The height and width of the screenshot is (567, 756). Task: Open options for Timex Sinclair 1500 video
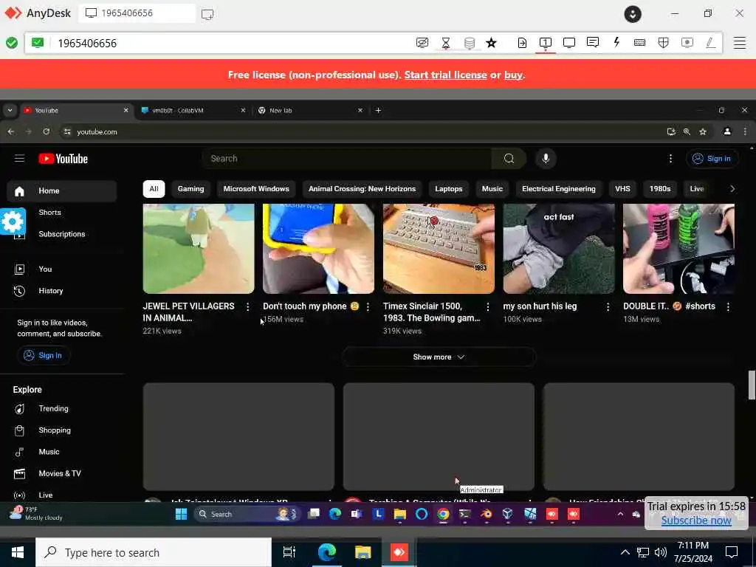(487, 306)
